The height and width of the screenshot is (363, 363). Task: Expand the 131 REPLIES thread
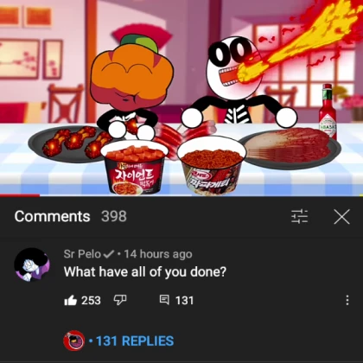click(135, 341)
